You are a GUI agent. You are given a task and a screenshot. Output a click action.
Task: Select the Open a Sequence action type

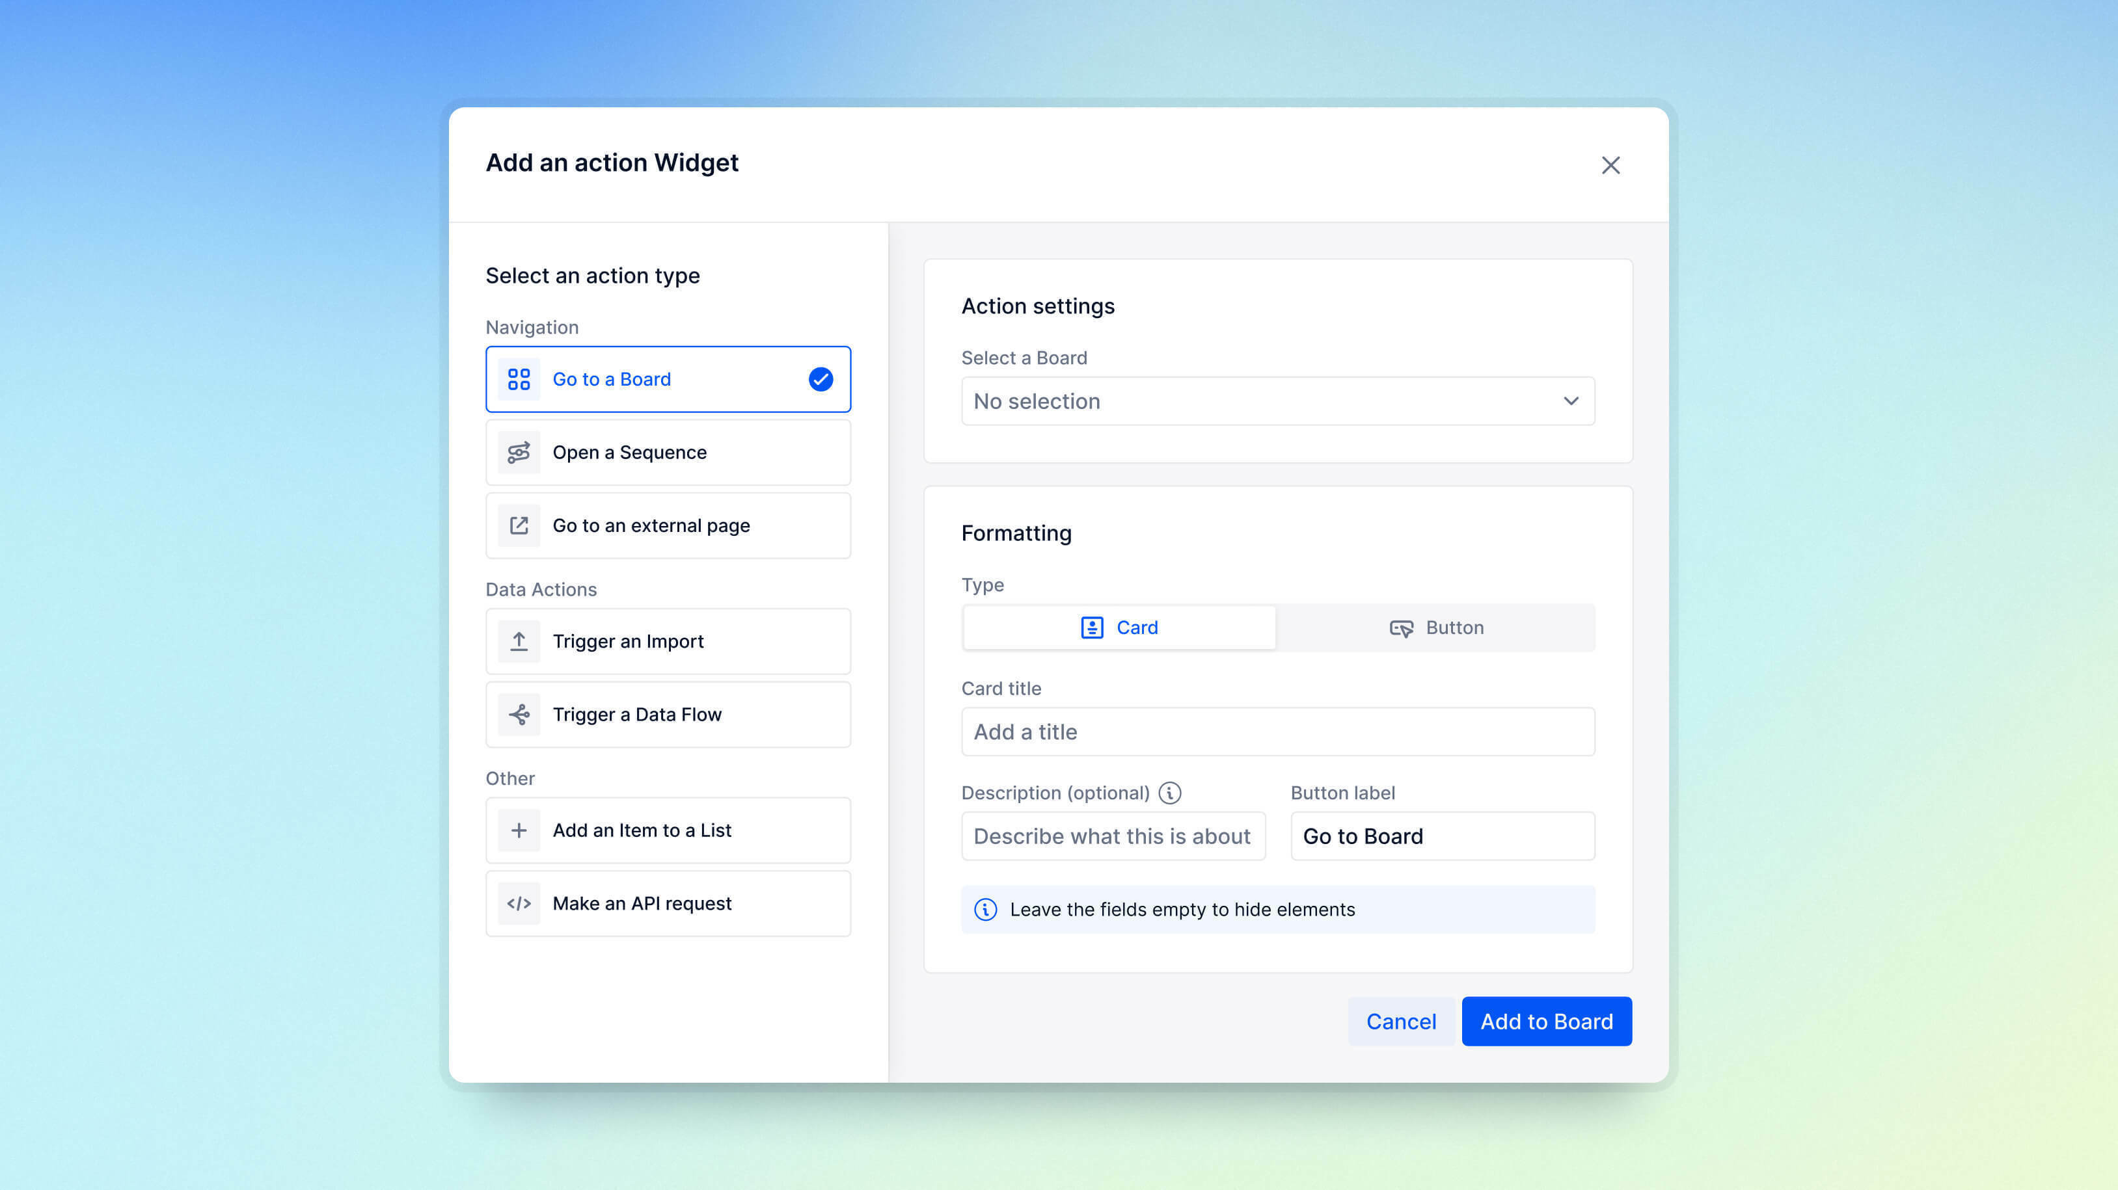(x=668, y=452)
